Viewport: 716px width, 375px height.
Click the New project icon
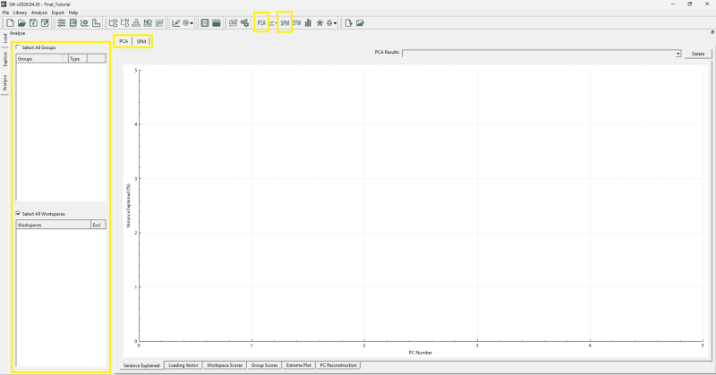coord(10,23)
